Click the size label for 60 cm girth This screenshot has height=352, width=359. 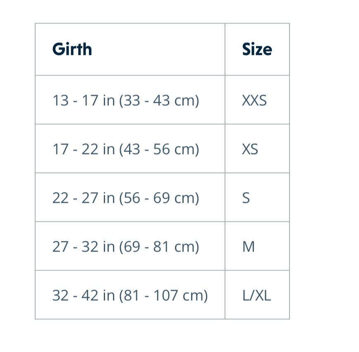pos(246,198)
